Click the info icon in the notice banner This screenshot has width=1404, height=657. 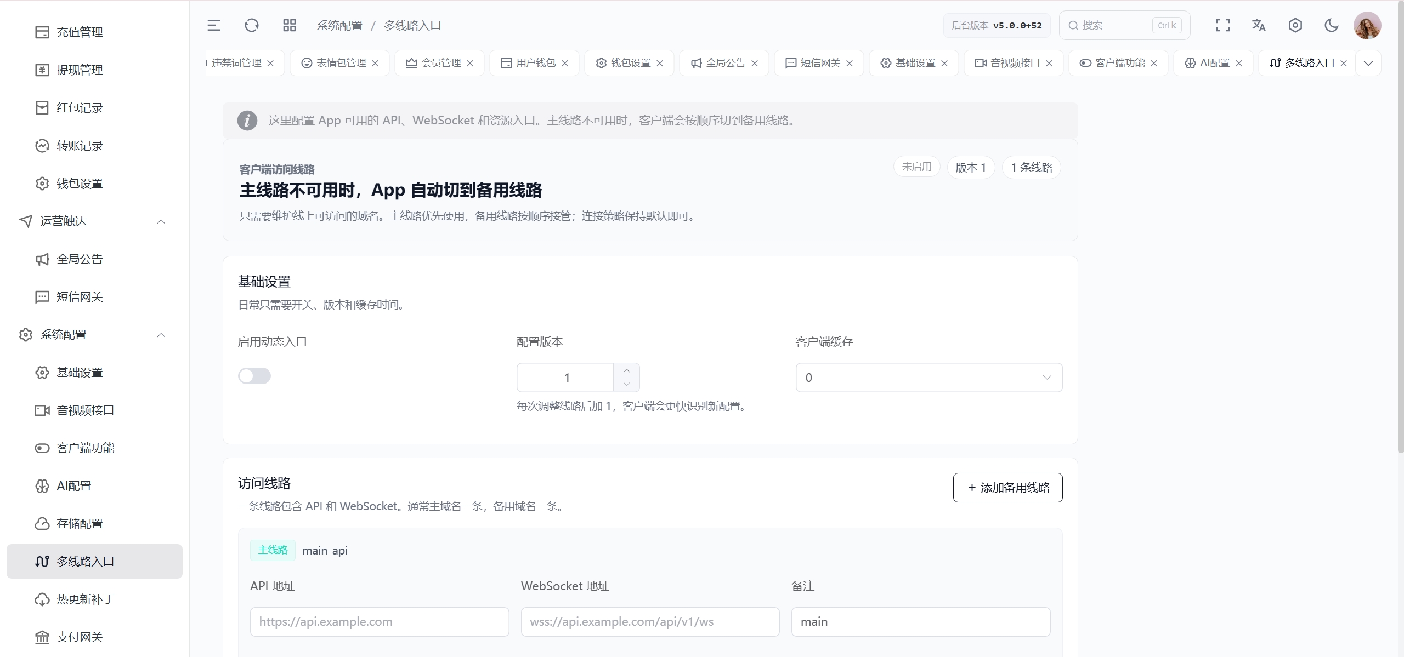[x=247, y=121]
